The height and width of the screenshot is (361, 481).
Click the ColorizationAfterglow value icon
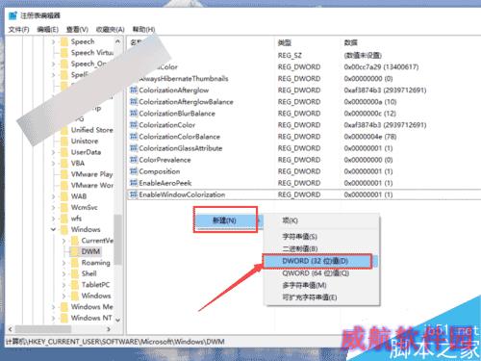[134, 90]
